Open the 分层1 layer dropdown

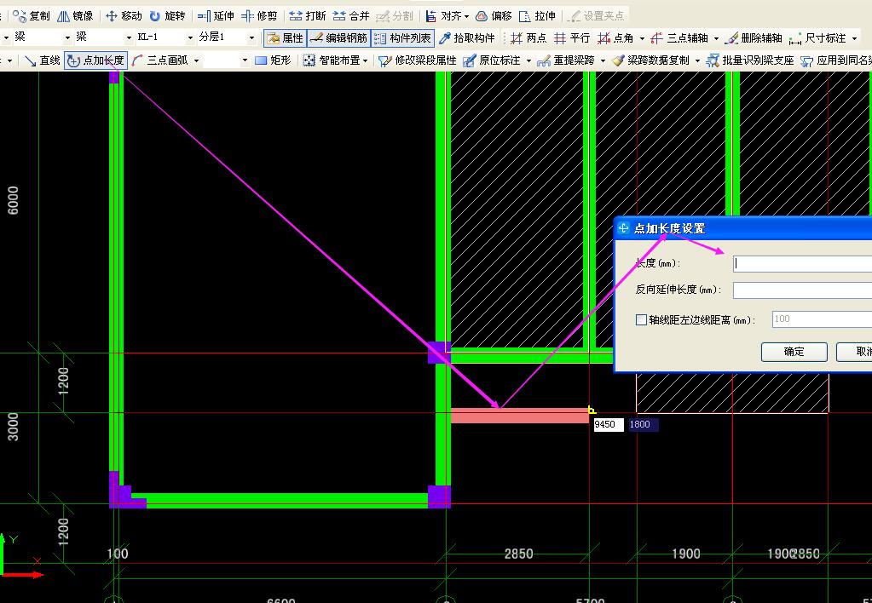point(251,37)
